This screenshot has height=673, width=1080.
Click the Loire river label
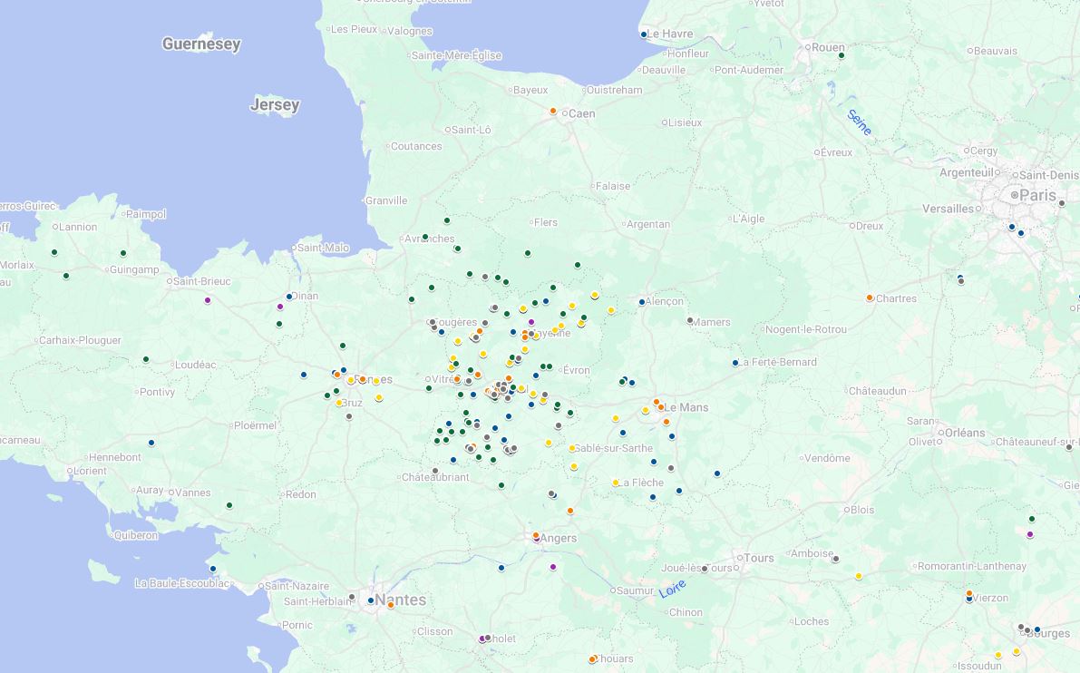point(672,589)
